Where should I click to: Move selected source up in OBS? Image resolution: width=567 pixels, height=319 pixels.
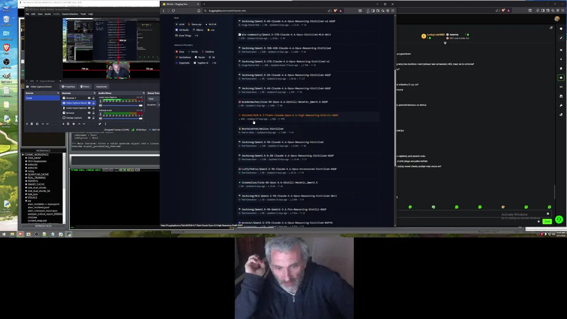[79, 124]
